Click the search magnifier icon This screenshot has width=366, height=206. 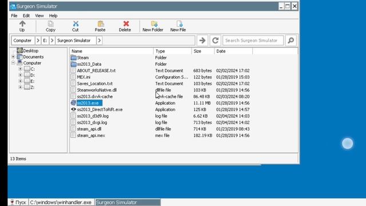[x=291, y=41]
